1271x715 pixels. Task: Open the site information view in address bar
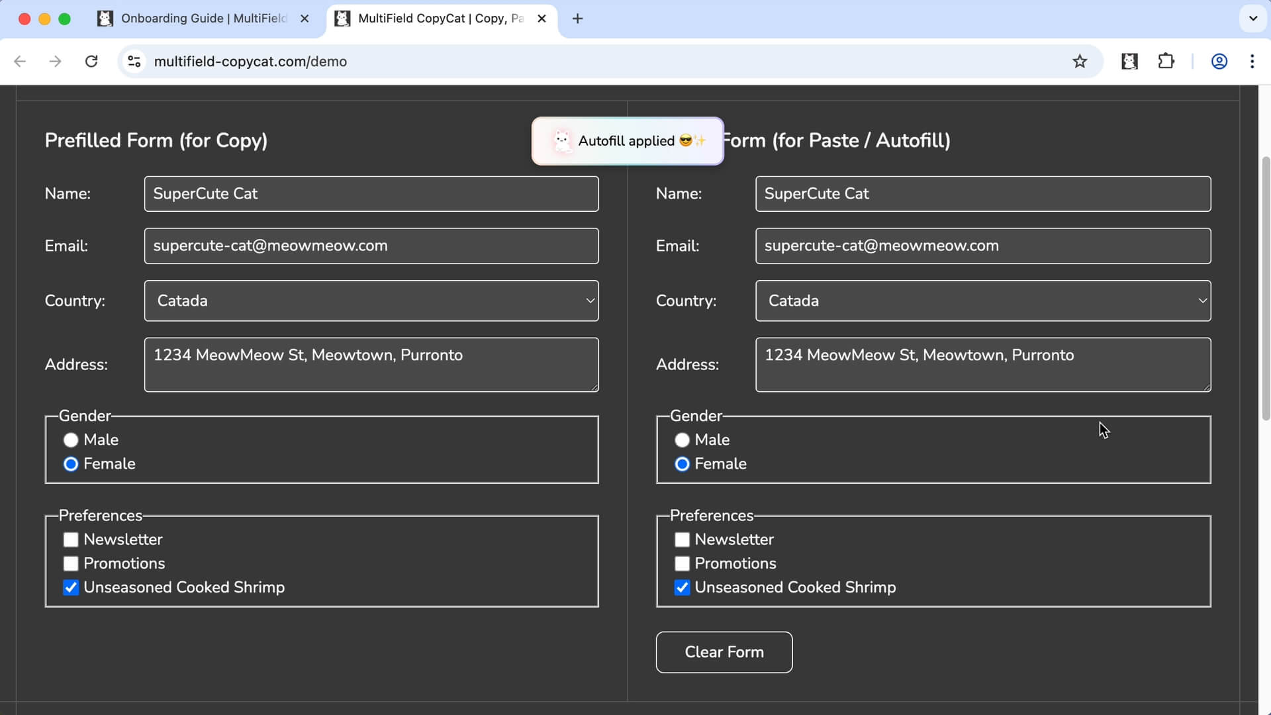[134, 61]
